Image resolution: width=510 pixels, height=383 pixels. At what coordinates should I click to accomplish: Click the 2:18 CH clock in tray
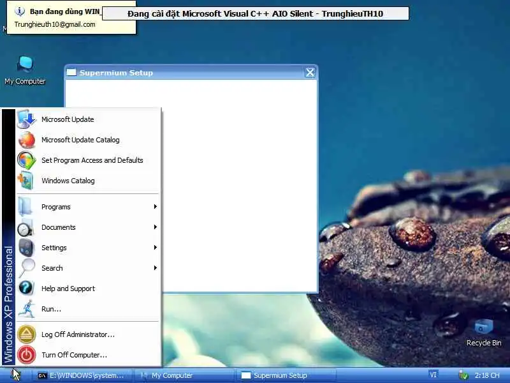pyautogui.click(x=487, y=375)
